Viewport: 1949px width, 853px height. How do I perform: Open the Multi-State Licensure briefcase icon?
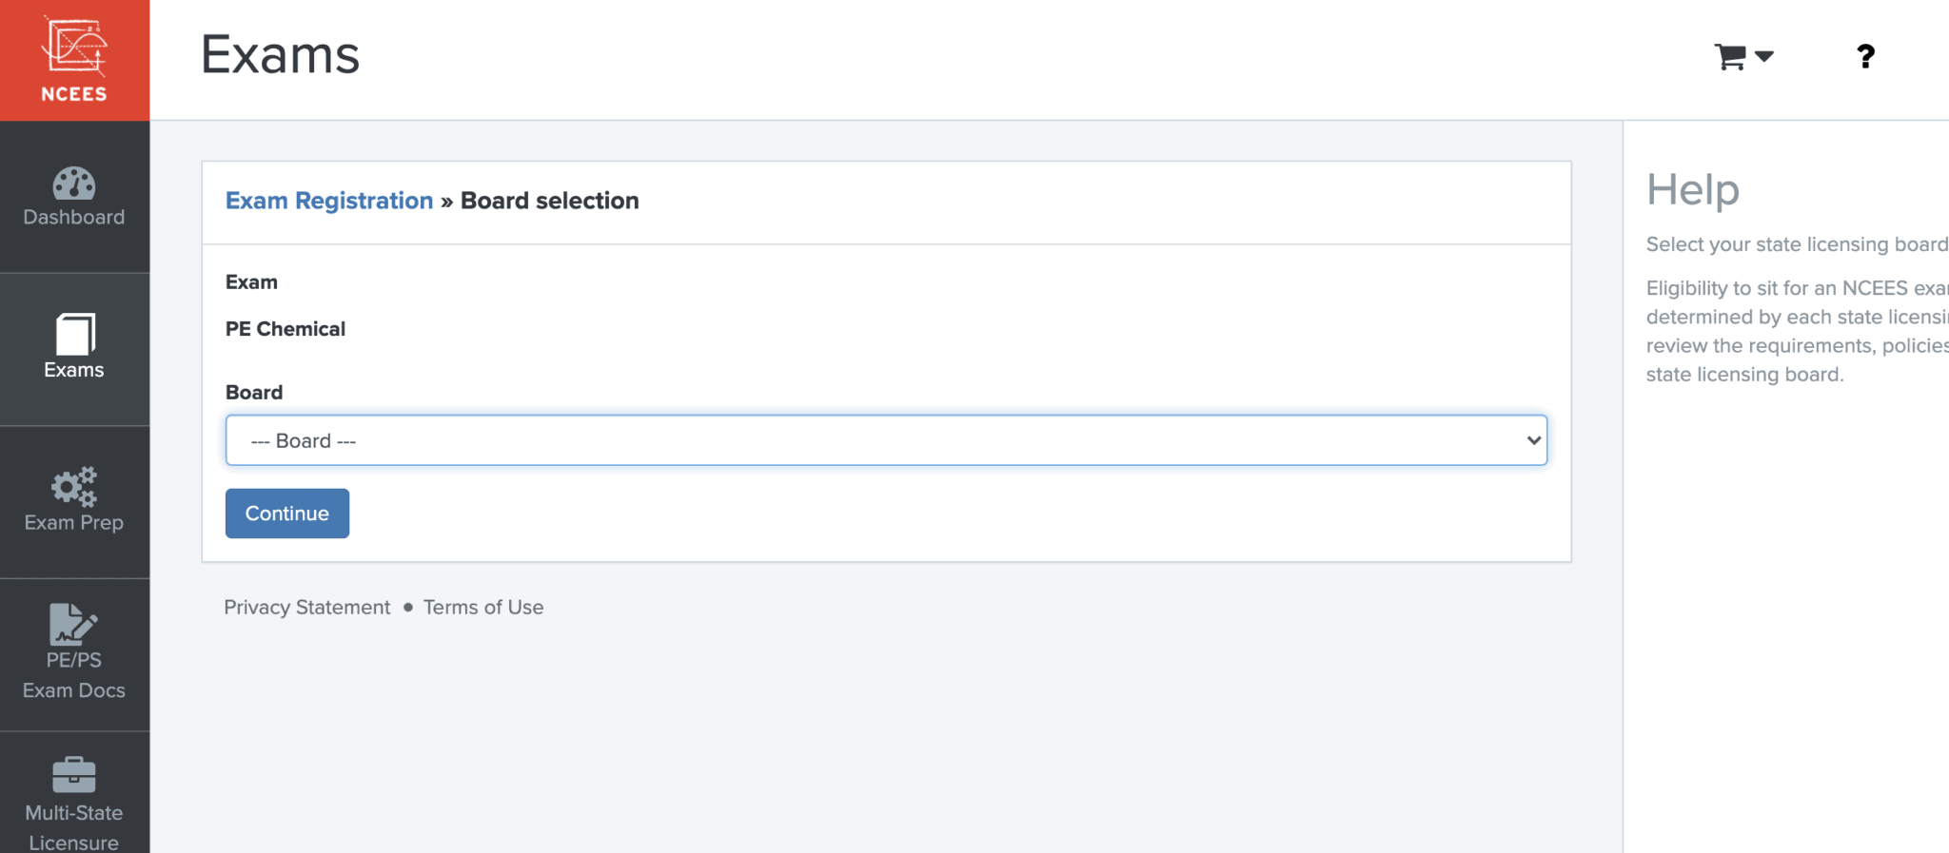click(74, 774)
